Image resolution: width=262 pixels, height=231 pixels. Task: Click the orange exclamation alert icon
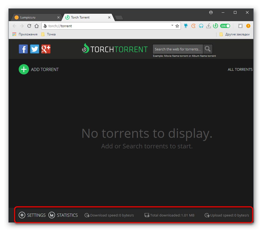click(x=248, y=26)
